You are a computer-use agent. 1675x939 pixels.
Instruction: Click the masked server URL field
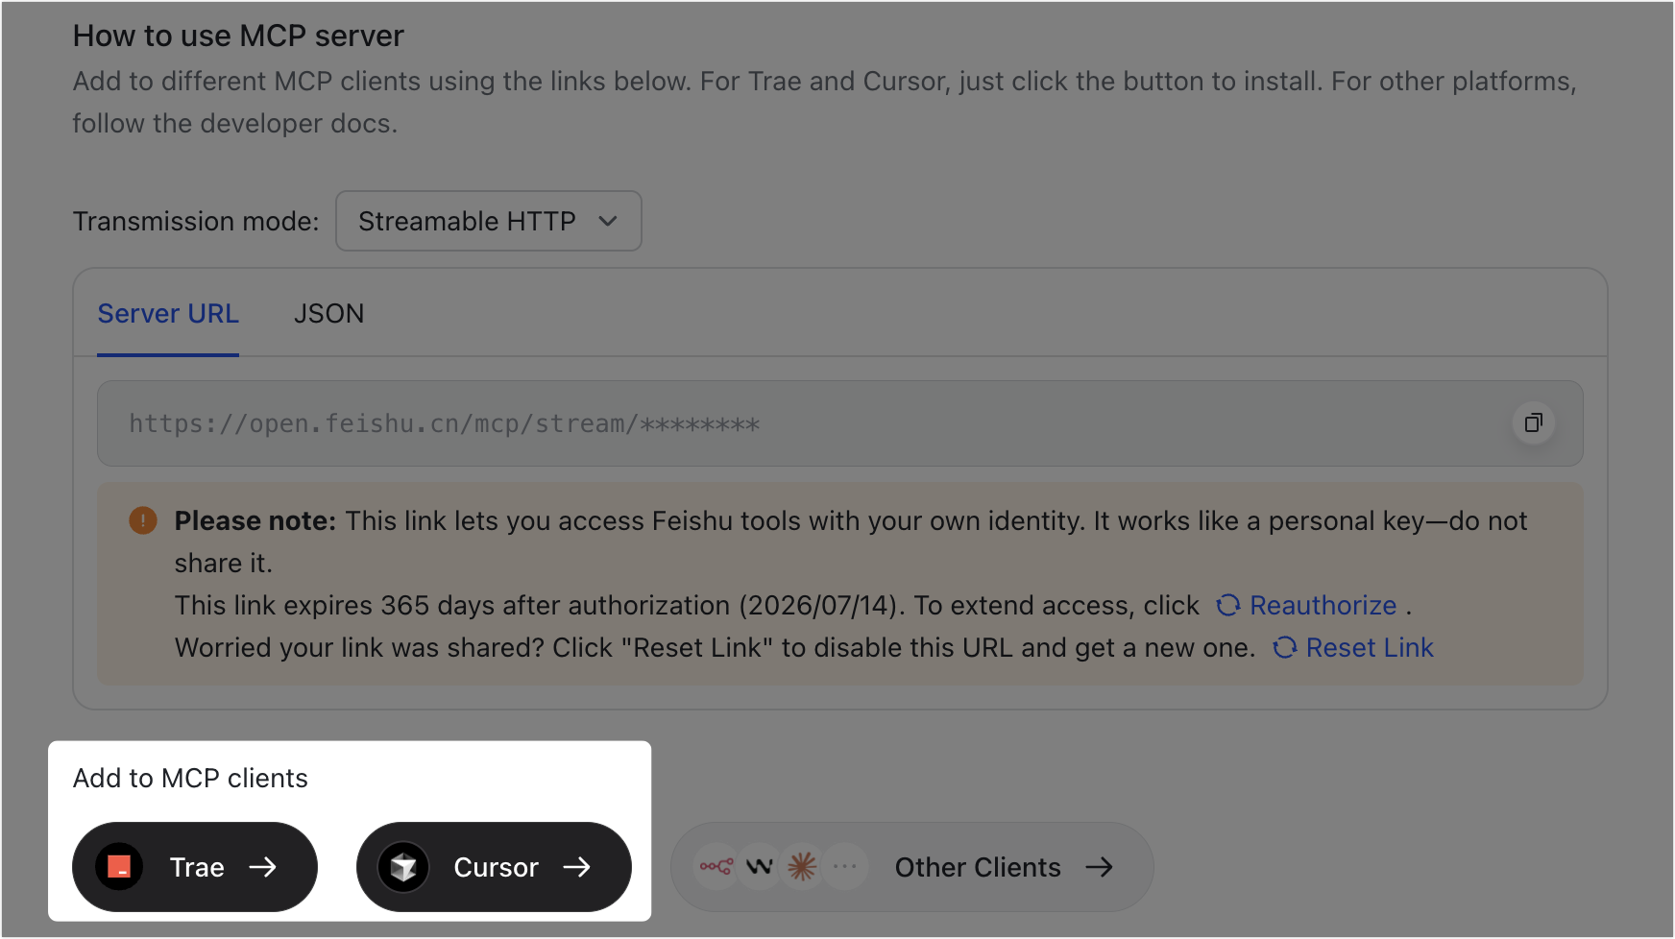pos(768,423)
